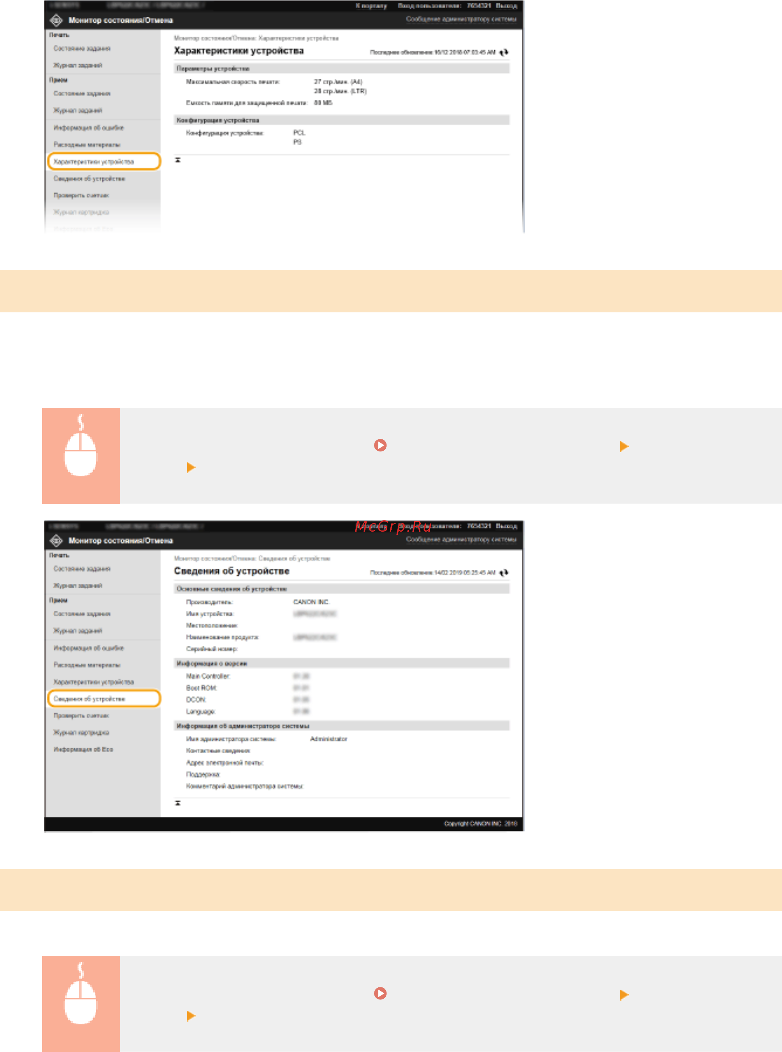
Task: Click Выход on Сведения об устройстве page
Action: click(507, 526)
